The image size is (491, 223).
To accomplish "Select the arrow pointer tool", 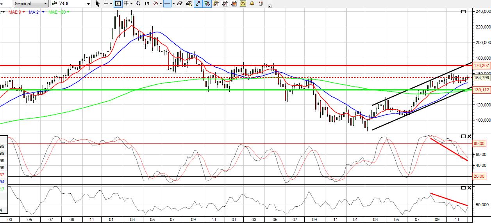I will pos(98,4).
